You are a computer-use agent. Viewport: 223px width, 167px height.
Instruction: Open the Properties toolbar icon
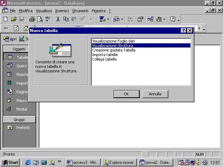140,19
